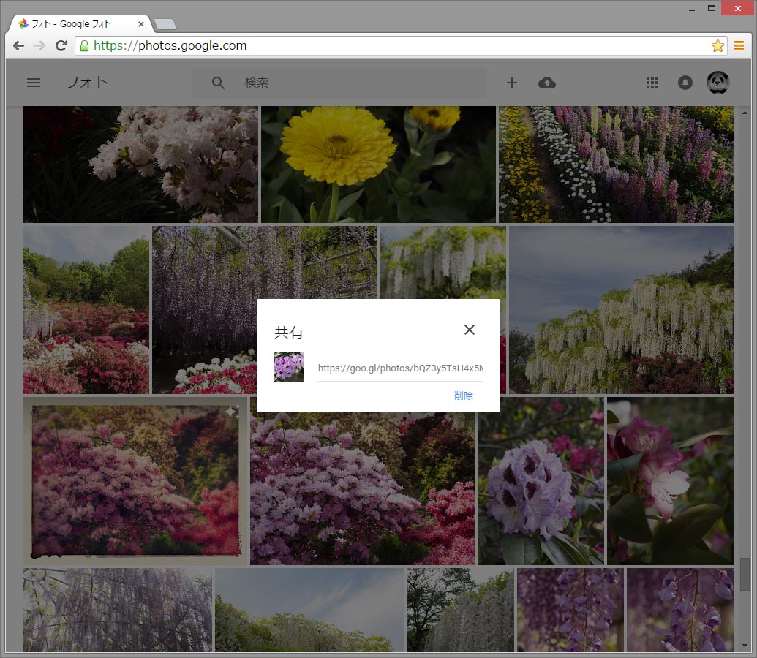Open the lupine flower field photo
Viewport: 757px width, 658px height.
click(x=616, y=164)
